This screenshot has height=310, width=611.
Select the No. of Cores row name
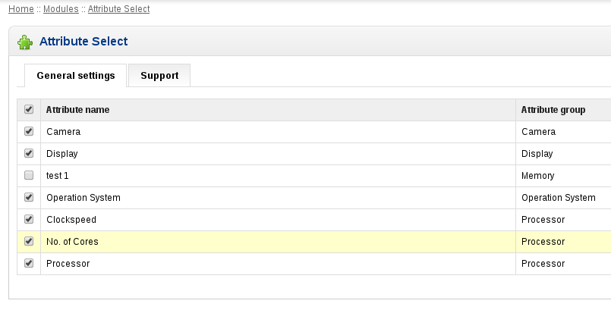(72, 242)
